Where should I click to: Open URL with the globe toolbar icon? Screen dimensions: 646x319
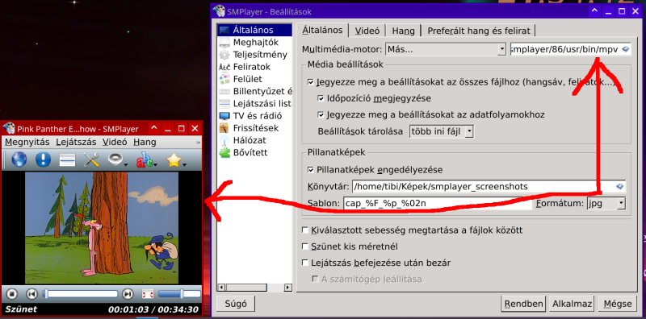19,159
